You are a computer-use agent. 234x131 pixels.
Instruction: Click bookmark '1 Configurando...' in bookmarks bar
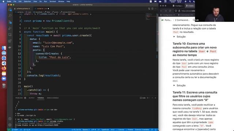(168, 15)
